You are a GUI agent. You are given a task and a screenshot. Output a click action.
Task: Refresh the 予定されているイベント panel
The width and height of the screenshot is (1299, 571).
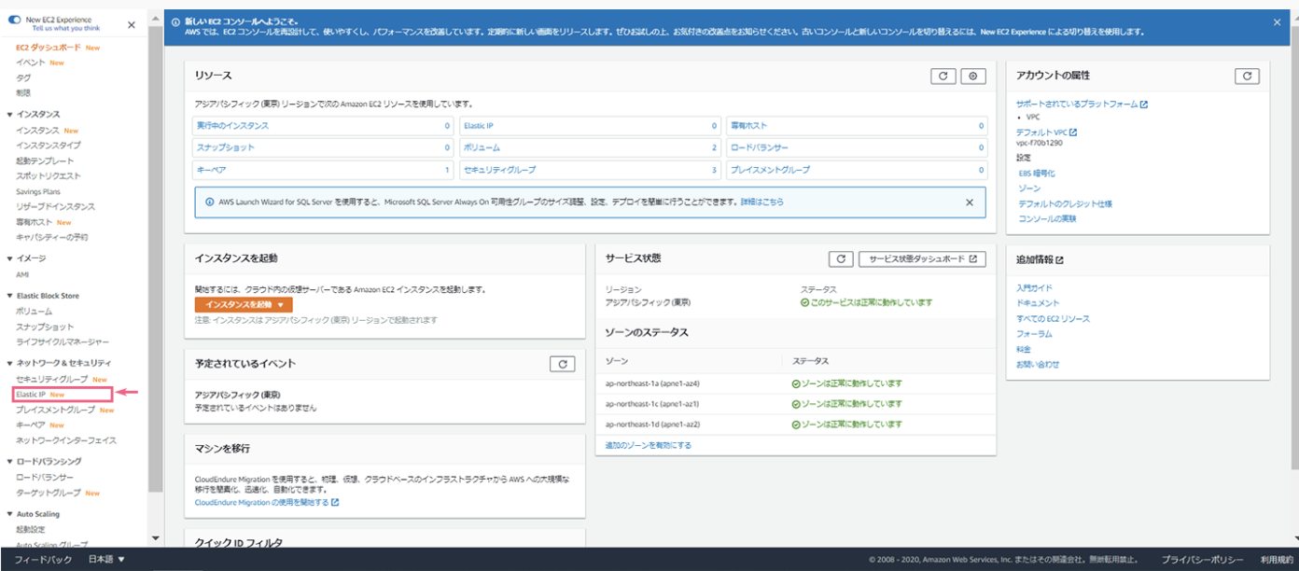click(562, 364)
